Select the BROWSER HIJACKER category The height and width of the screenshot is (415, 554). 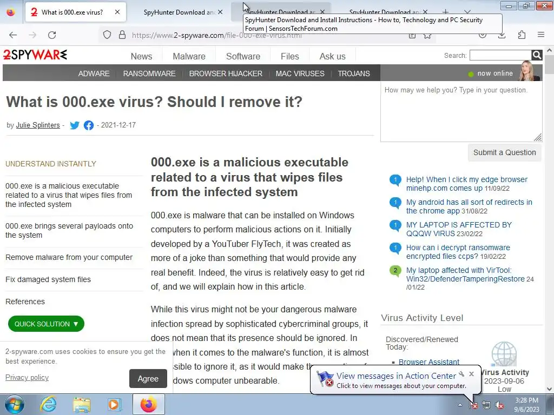point(226,73)
